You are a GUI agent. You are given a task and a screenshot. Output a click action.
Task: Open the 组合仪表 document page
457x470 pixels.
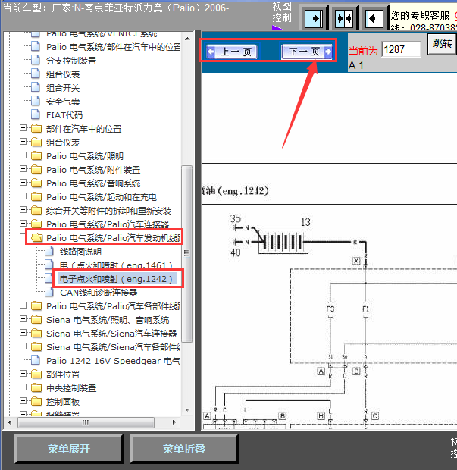(x=63, y=74)
